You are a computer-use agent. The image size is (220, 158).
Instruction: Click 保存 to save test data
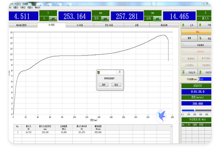pos(104,85)
